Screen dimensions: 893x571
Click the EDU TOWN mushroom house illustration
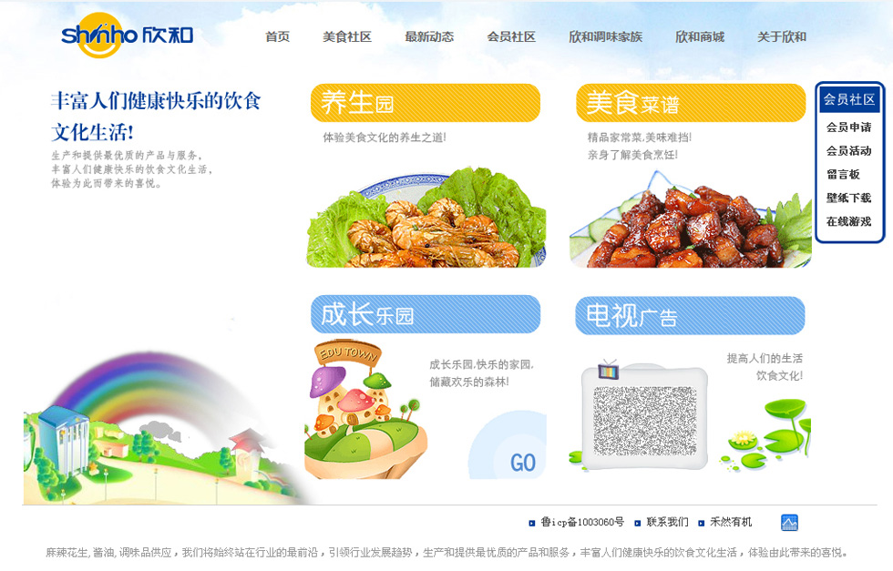pos(365,409)
